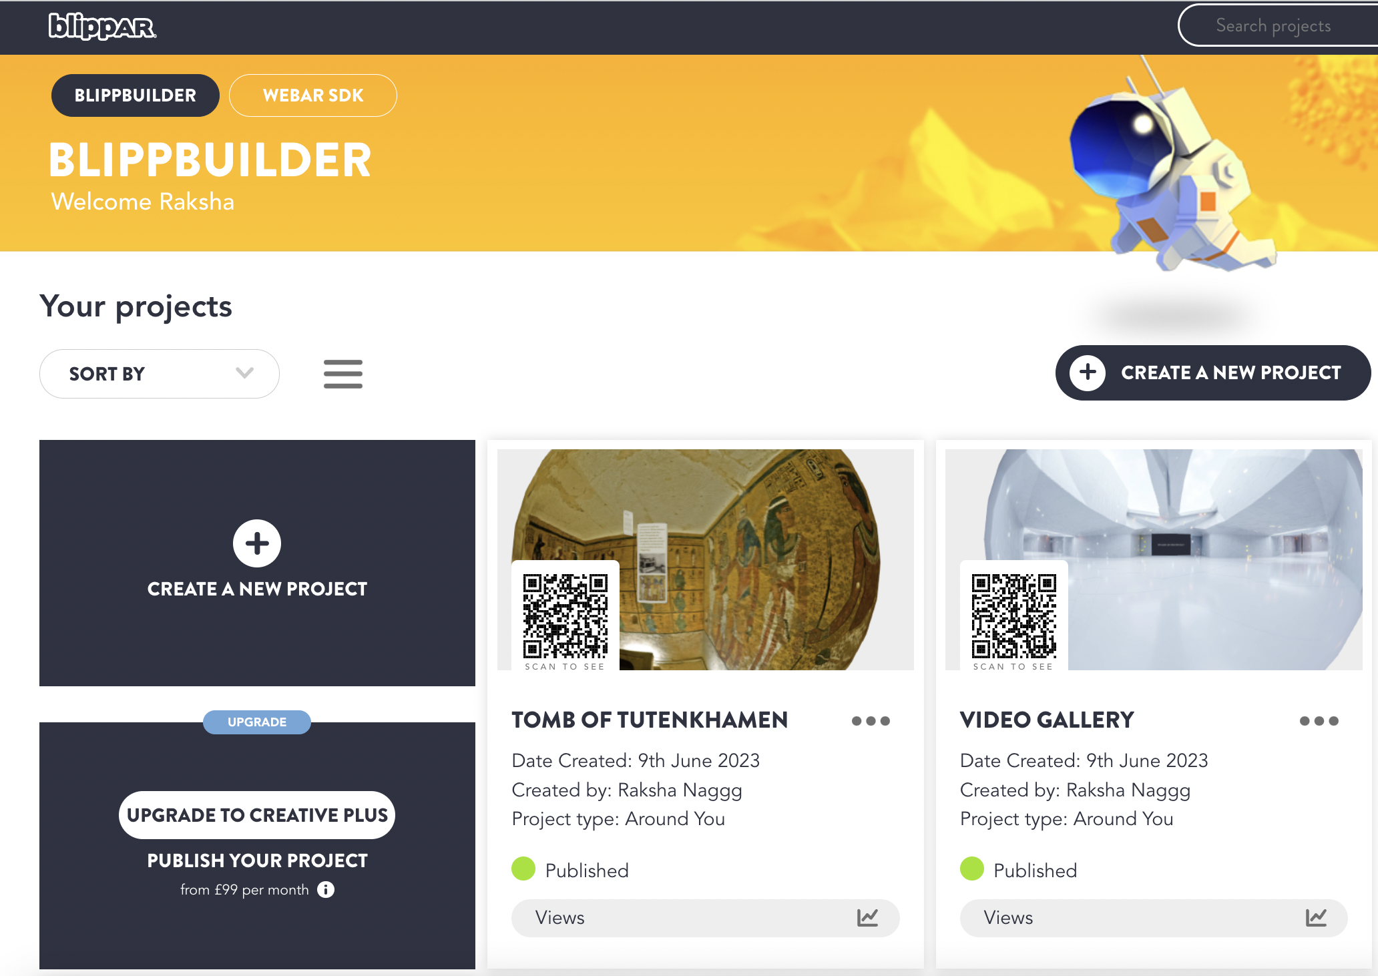
Task: Click the chart icon in Tomb of Tutenkhamen Views
Action: click(x=867, y=918)
